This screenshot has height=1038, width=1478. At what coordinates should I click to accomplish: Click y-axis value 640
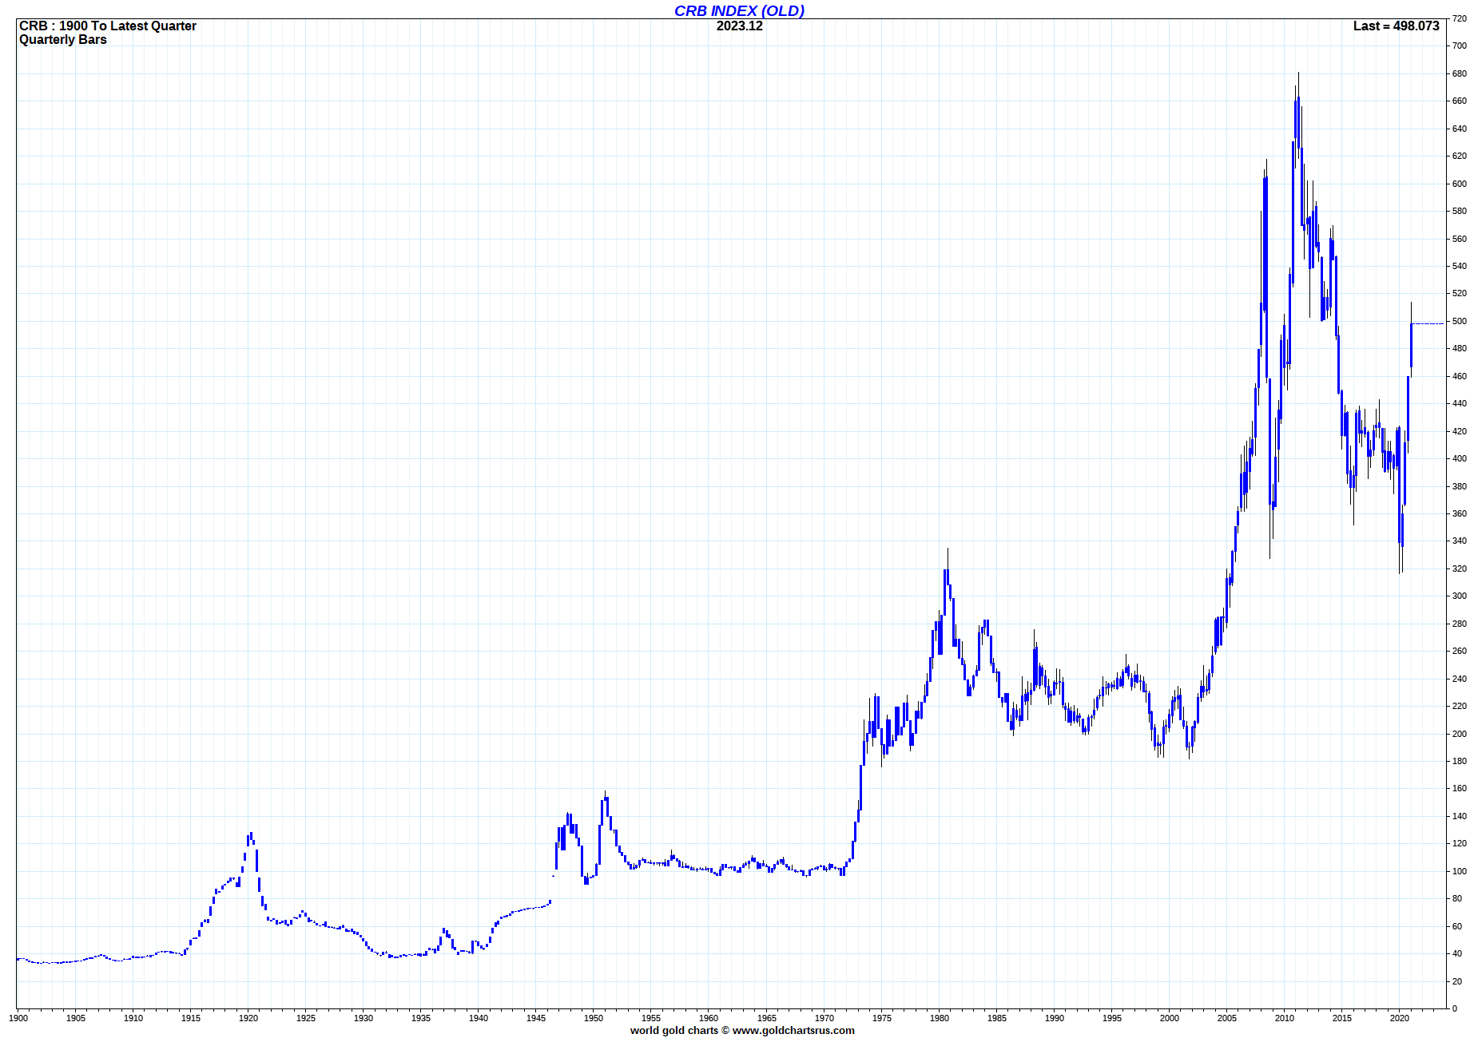[x=1460, y=129]
